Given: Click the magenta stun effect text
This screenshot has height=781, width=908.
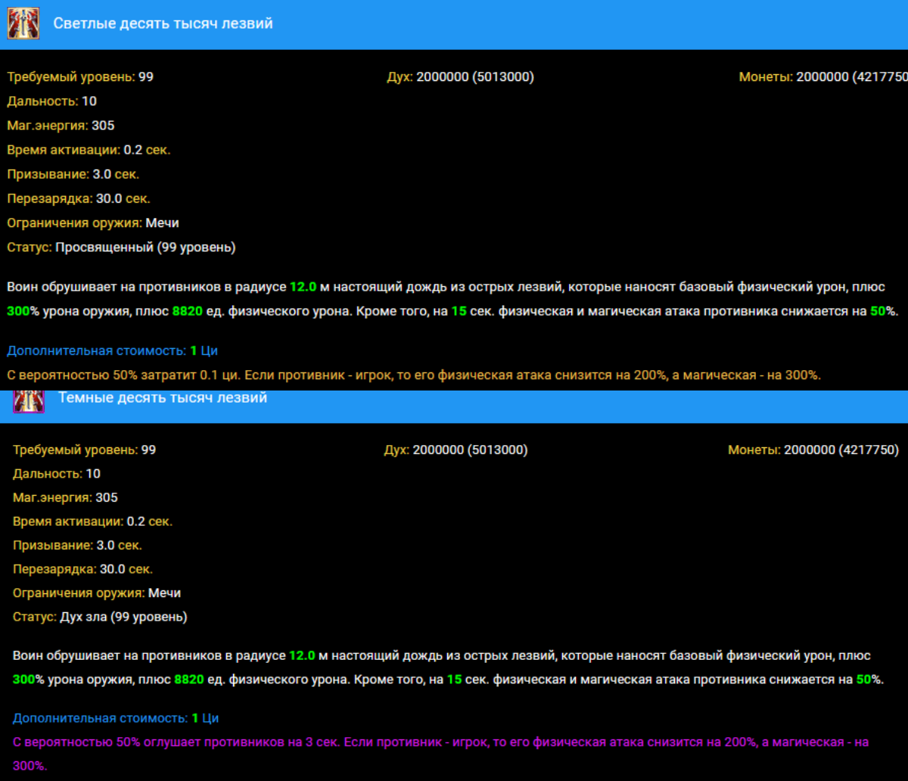Looking at the screenshot, I should pyautogui.click(x=440, y=742).
